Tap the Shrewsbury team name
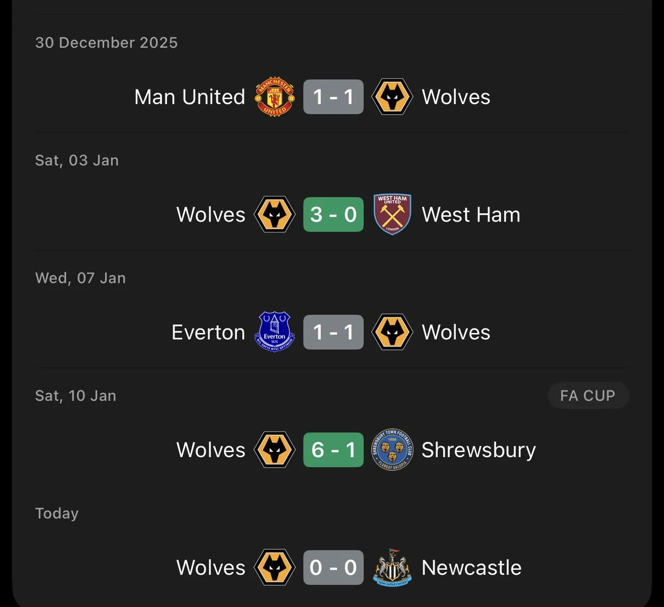 (478, 450)
